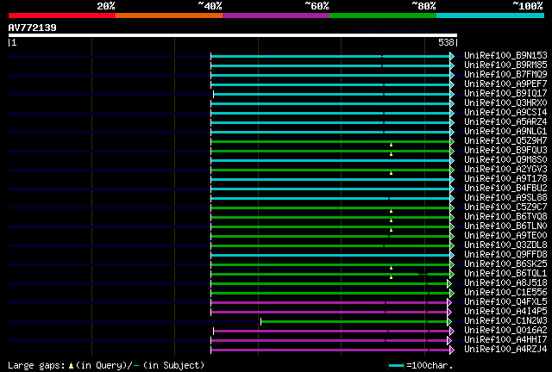
Task: Click UniRef100_A4RZJ4 text
Action: tap(505, 350)
